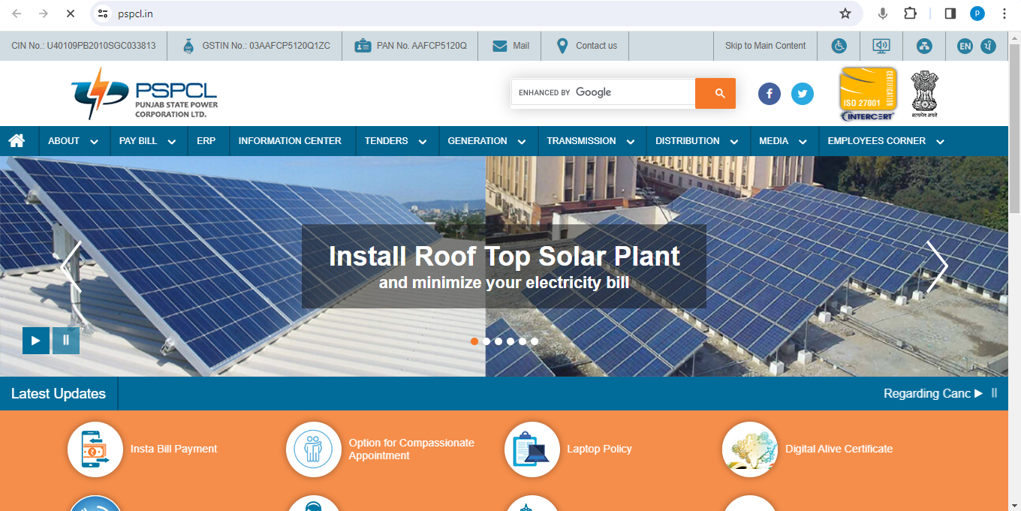Click the ISO 27001 certification badge
Screen dimensions: 1021x511
tap(868, 94)
